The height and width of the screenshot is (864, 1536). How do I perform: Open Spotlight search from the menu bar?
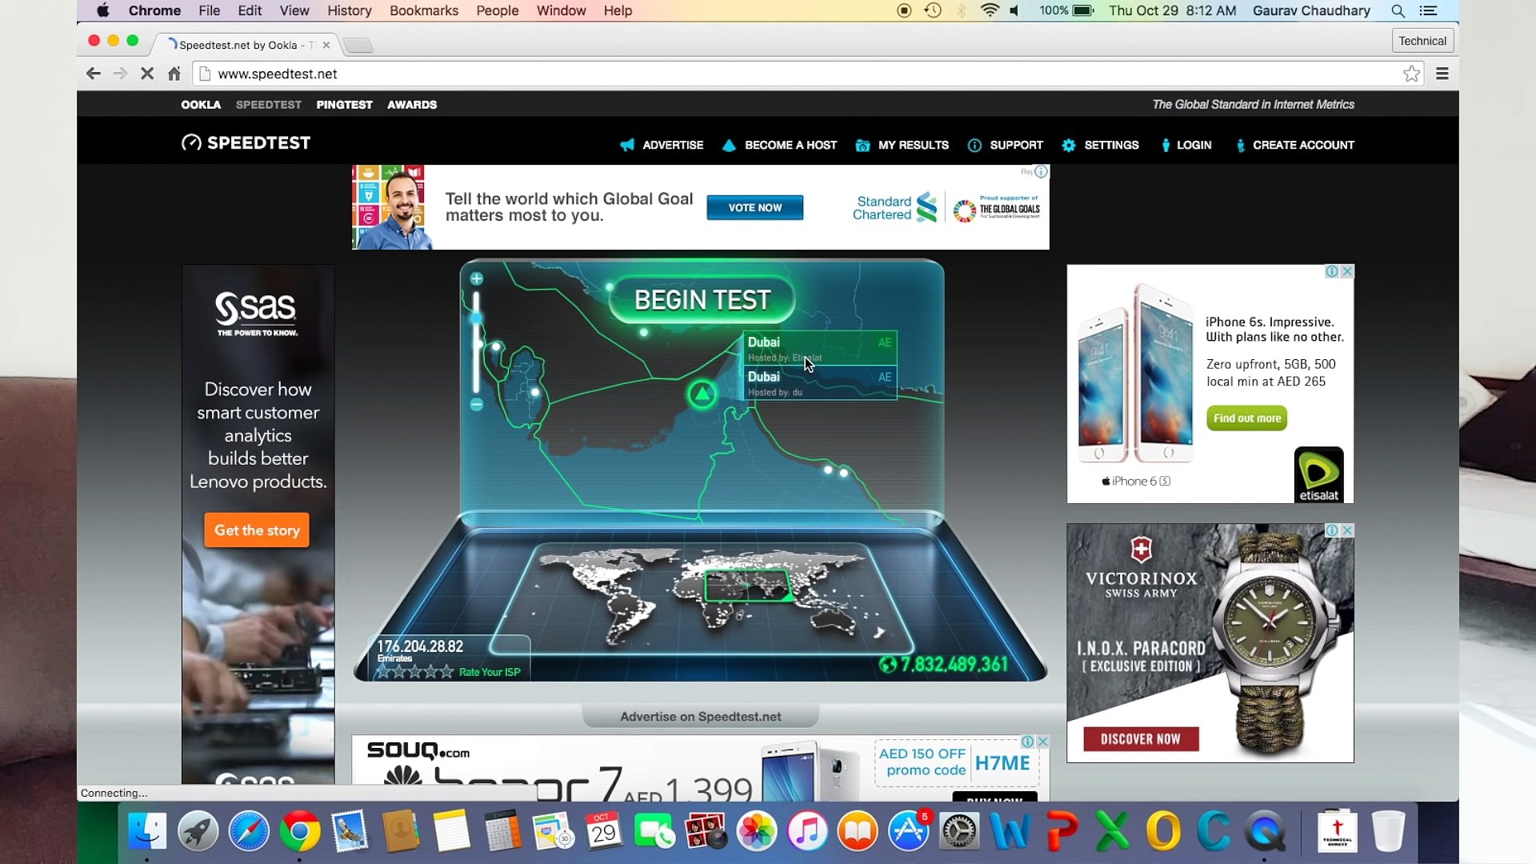(x=1398, y=10)
